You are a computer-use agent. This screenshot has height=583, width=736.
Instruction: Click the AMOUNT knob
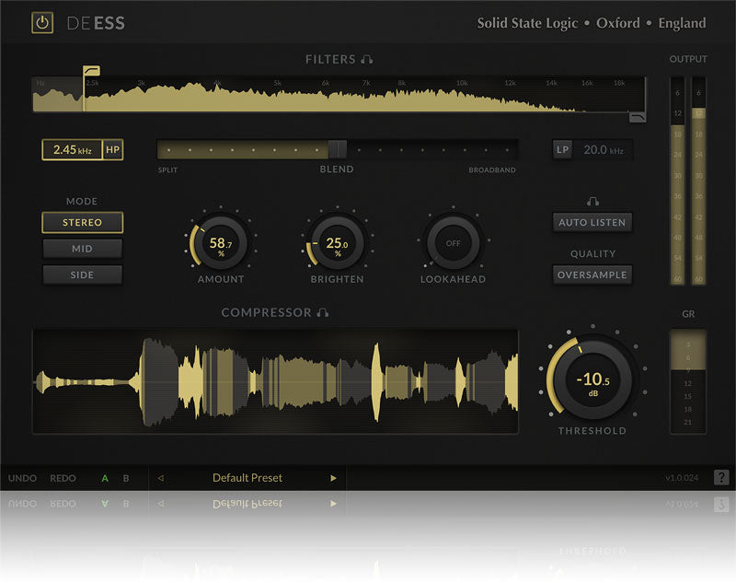point(221,243)
